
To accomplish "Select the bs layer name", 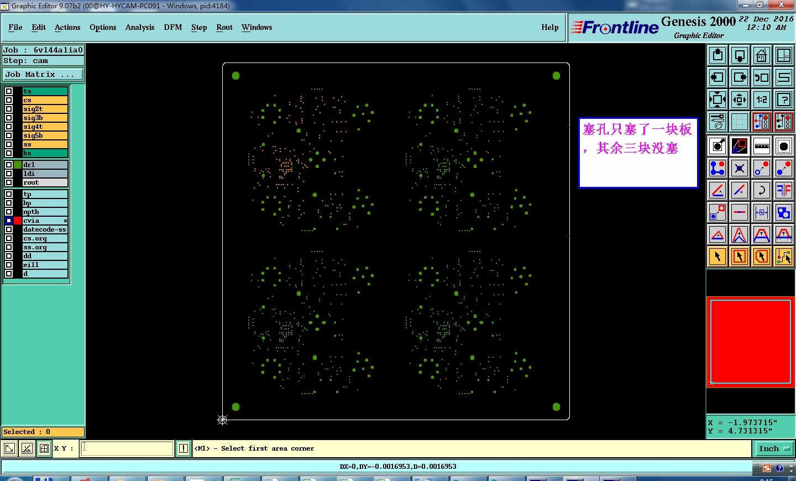I will (x=45, y=153).
